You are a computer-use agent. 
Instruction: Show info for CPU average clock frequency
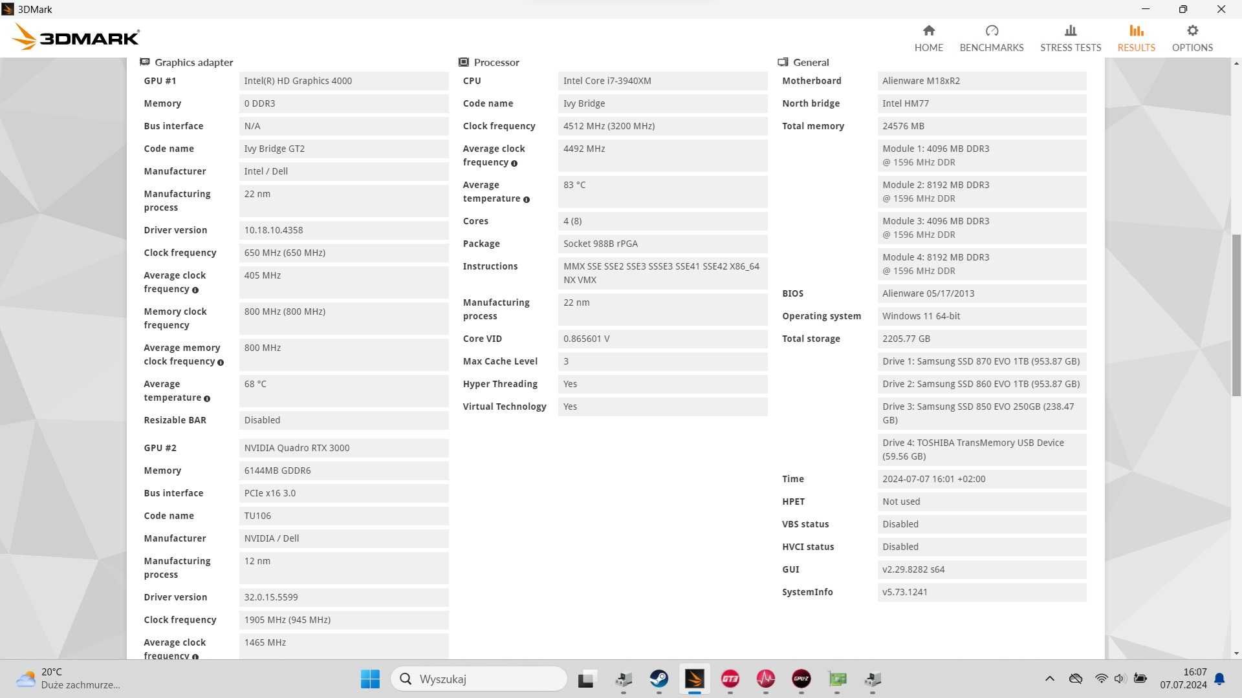coord(514,164)
